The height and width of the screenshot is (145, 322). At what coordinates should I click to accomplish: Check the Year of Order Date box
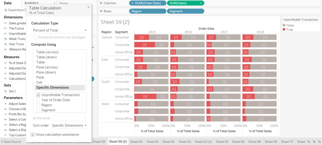pos(38,100)
